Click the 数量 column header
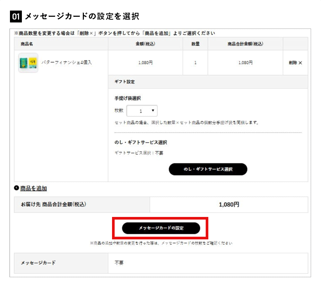Image resolution: width=321 pixels, height=282 pixels. pos(195,44)
